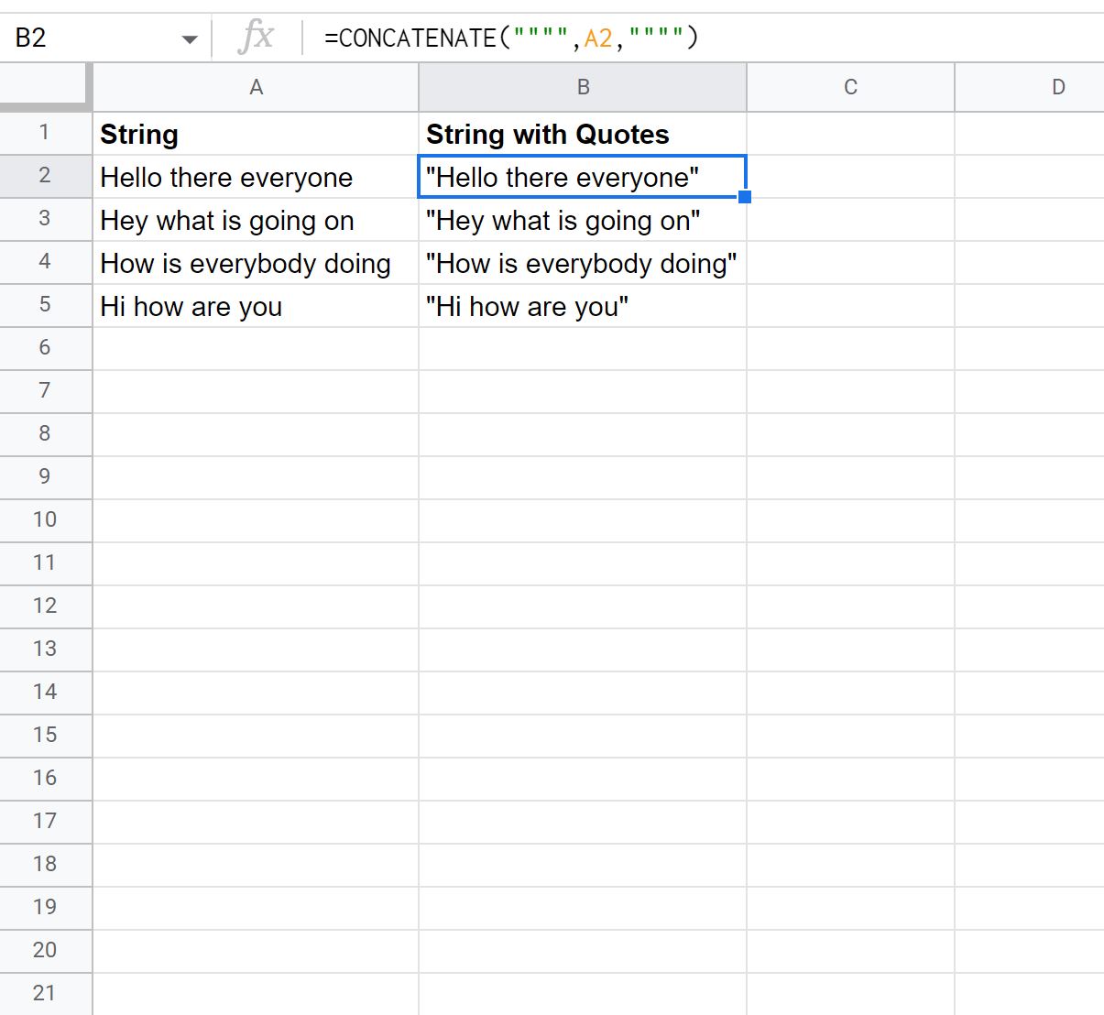The image size is (1104, 1015).
Task: Select column C header
Action: click(x=850, y=87)
